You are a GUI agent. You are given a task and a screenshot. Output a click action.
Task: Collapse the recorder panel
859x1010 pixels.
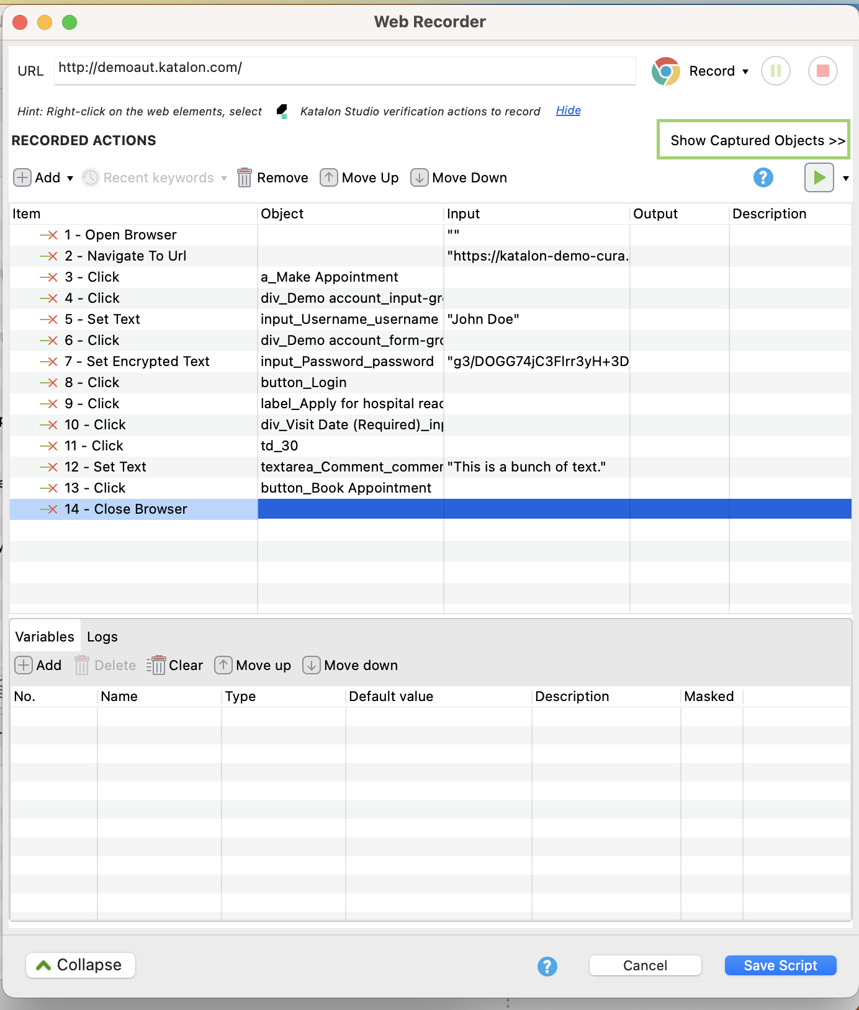pos(80,965)
